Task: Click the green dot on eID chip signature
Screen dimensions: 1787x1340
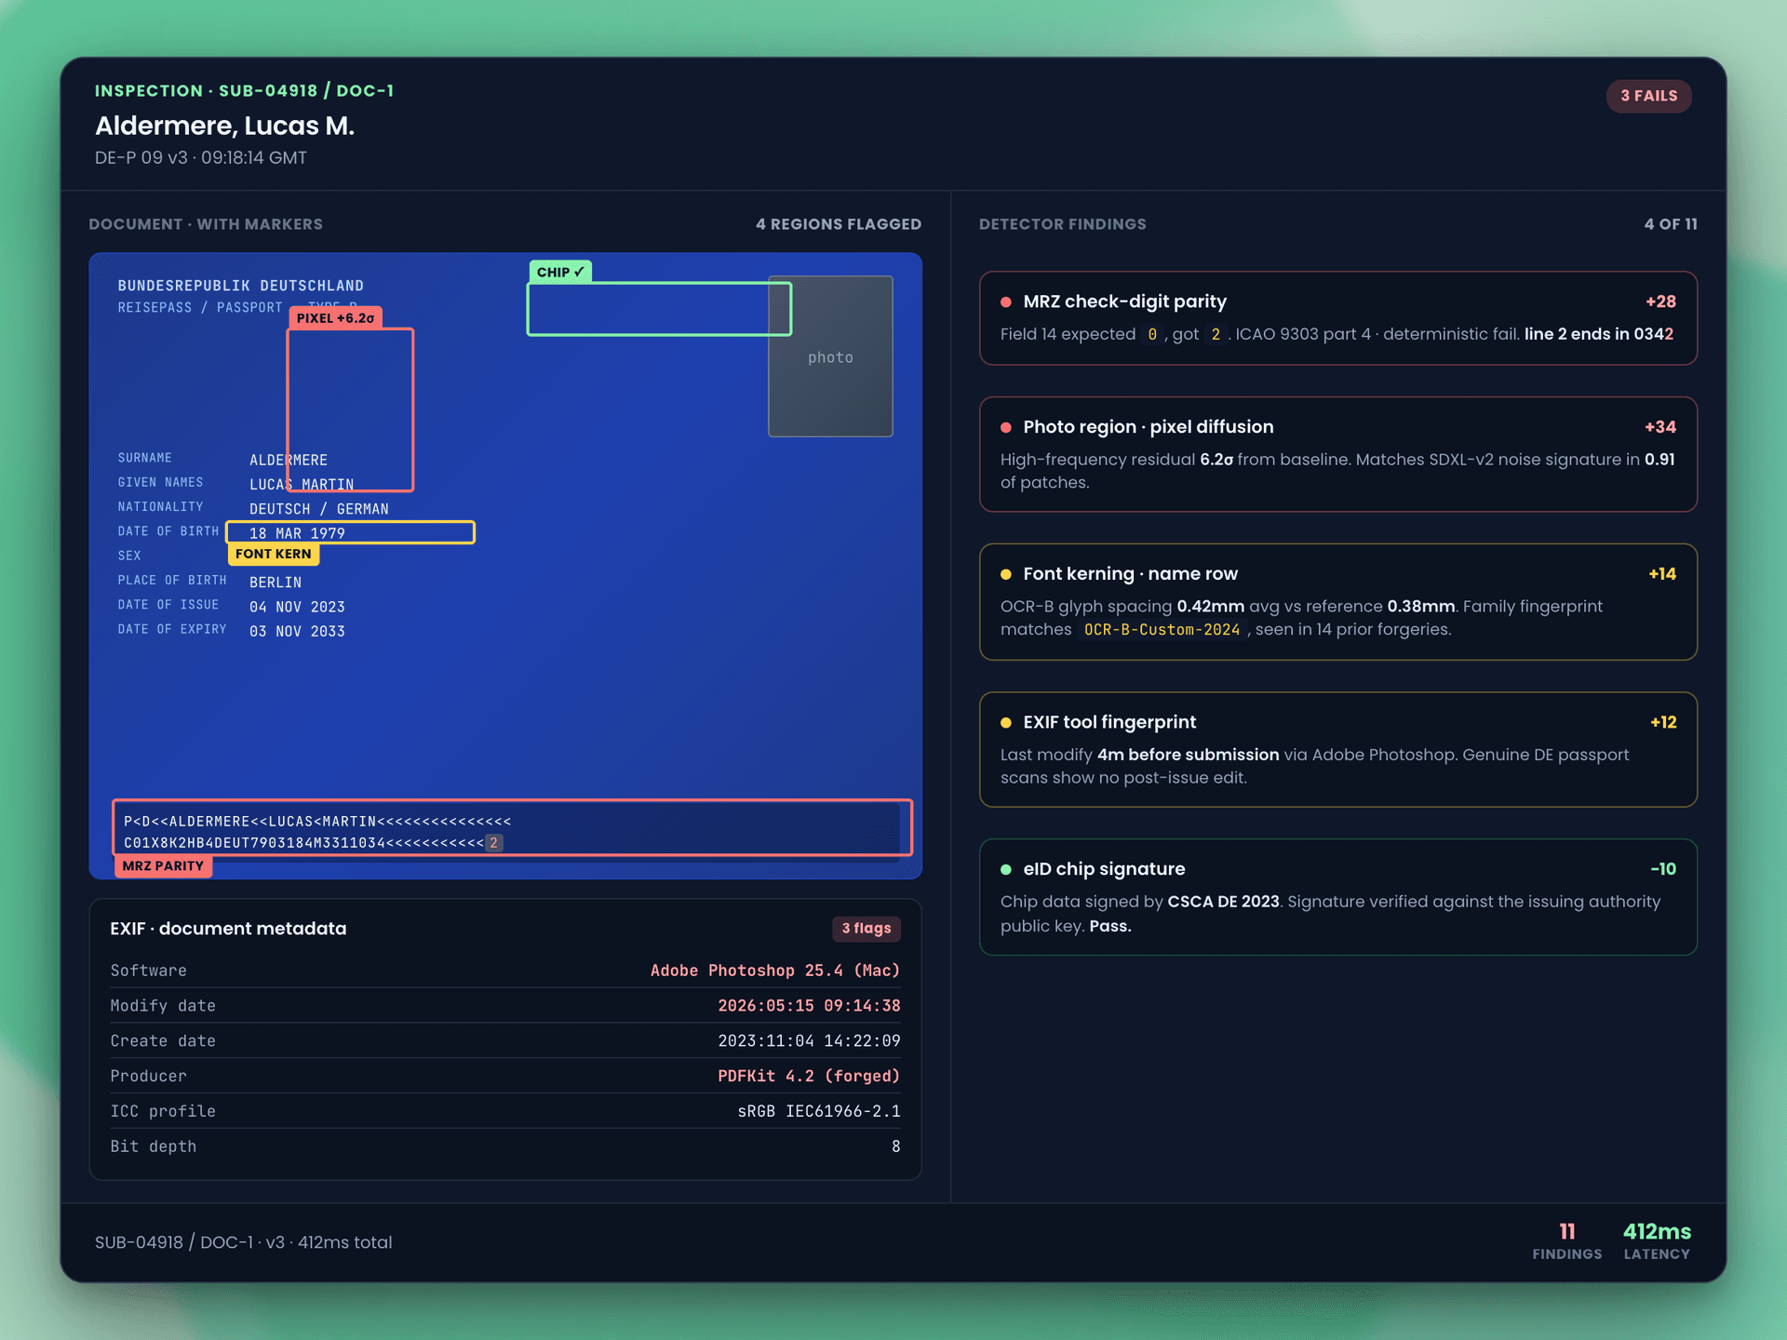Action: (1006, 869)
